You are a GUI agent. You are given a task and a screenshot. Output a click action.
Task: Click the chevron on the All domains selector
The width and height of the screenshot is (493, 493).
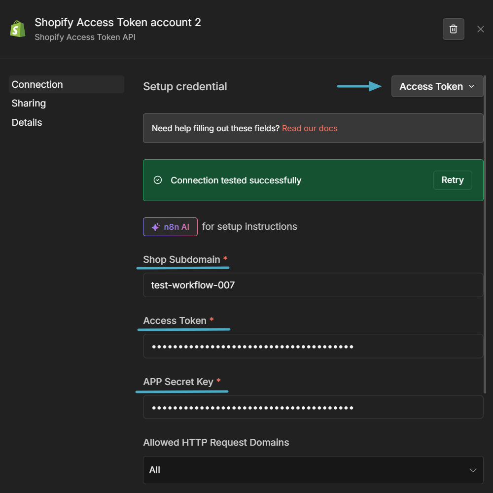click(x=473, y=470)
